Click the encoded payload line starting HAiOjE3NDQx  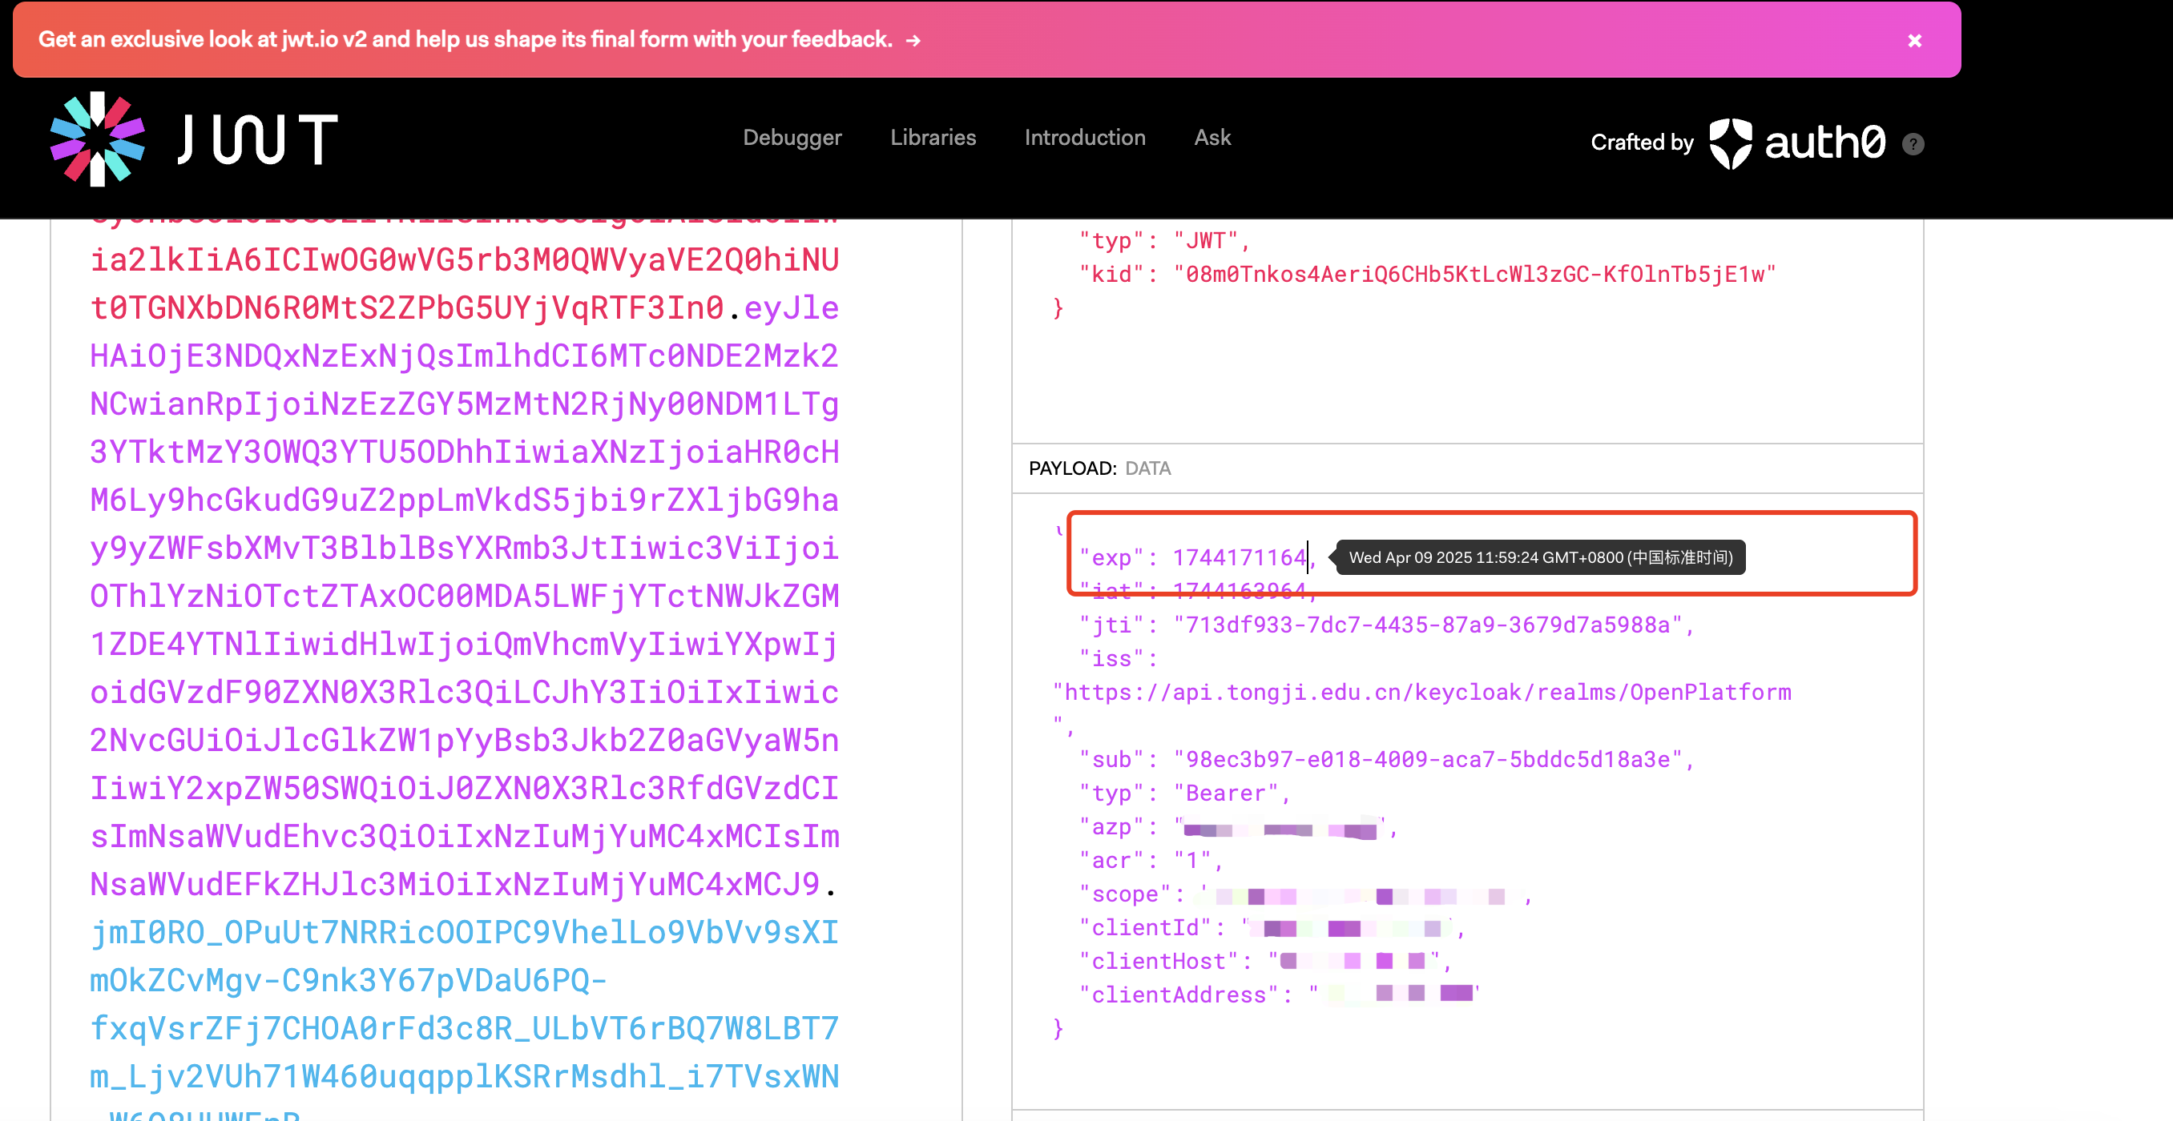(464, 356)
